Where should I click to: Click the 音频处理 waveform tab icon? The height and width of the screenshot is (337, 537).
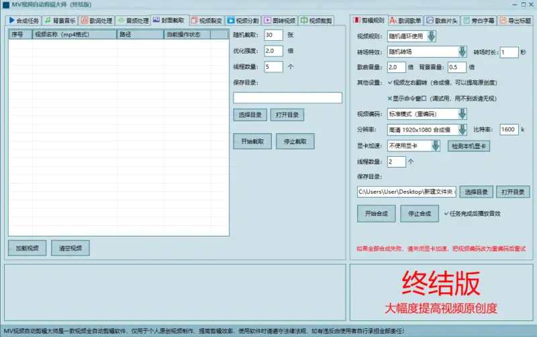pos(121,20)
